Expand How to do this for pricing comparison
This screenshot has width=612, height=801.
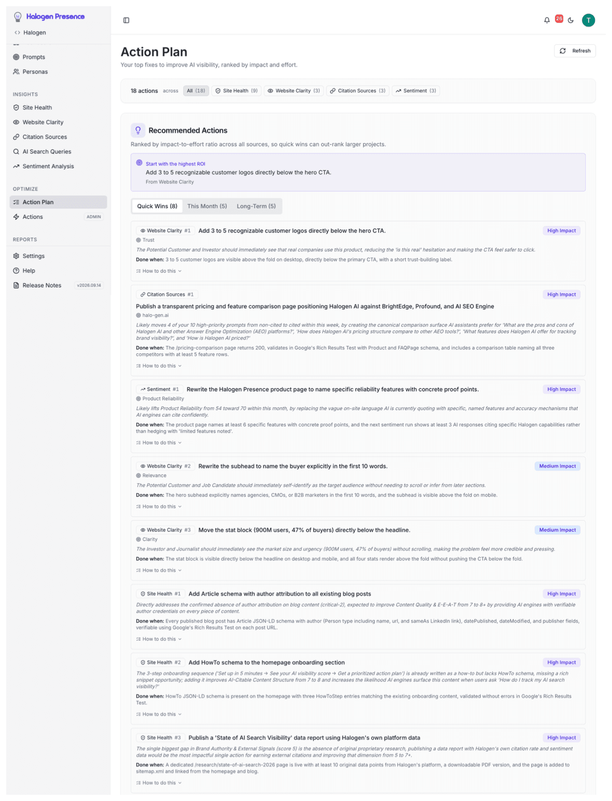click(159, 366)
